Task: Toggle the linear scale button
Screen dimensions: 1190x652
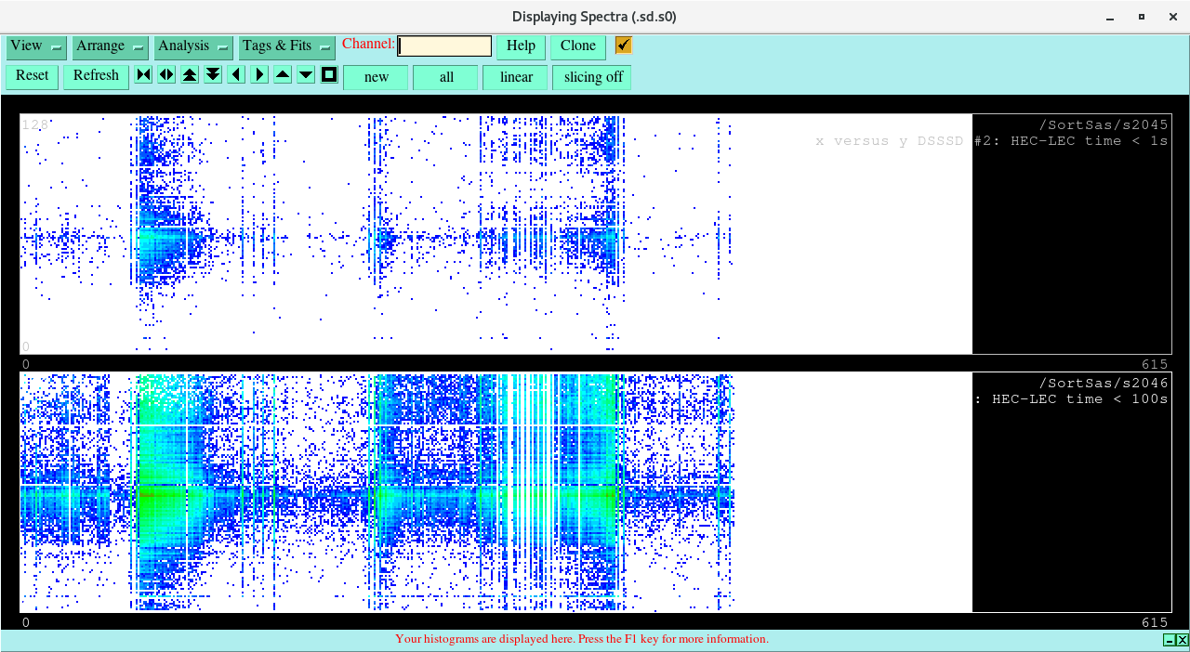Action: [x=516, y=77]
